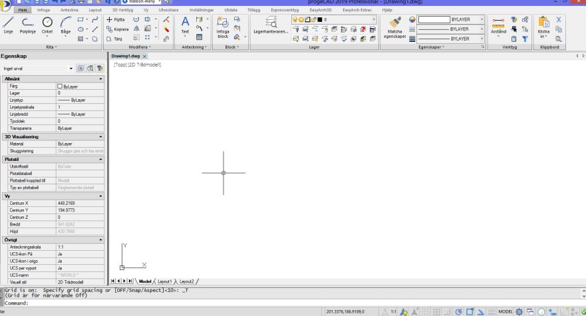Expand the Rita panel title
Viewport: 586px width, 316px height.
[x=51, y=47]
